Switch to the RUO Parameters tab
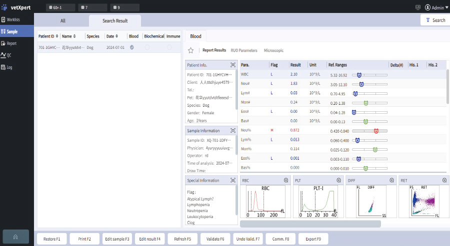 244,50
